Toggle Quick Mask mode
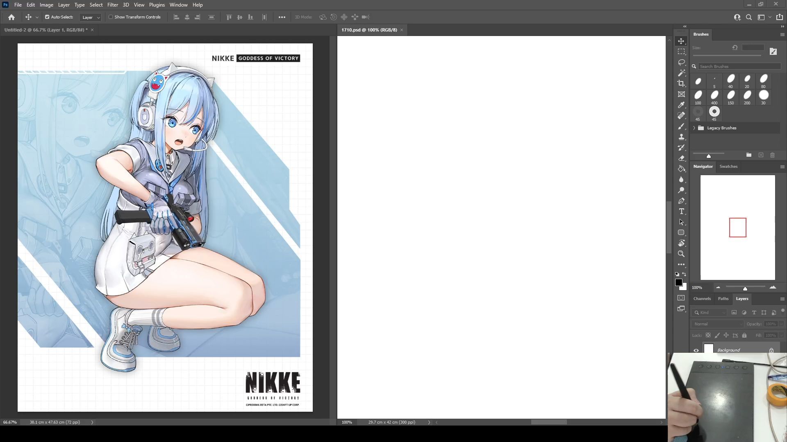Viewport: 787px width, 442px height. tap(681, 298)
